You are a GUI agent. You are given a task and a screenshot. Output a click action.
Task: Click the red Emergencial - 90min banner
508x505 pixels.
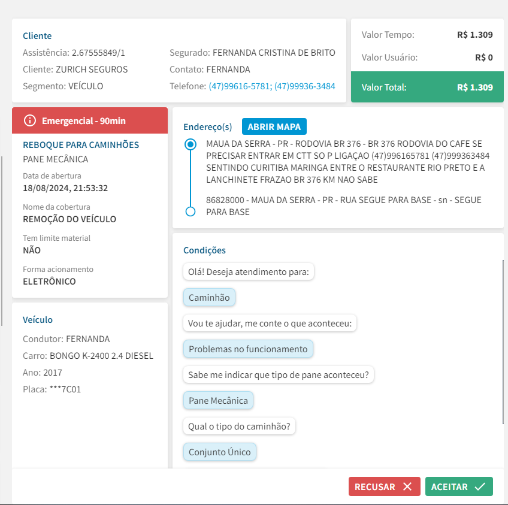click(90, 120)
